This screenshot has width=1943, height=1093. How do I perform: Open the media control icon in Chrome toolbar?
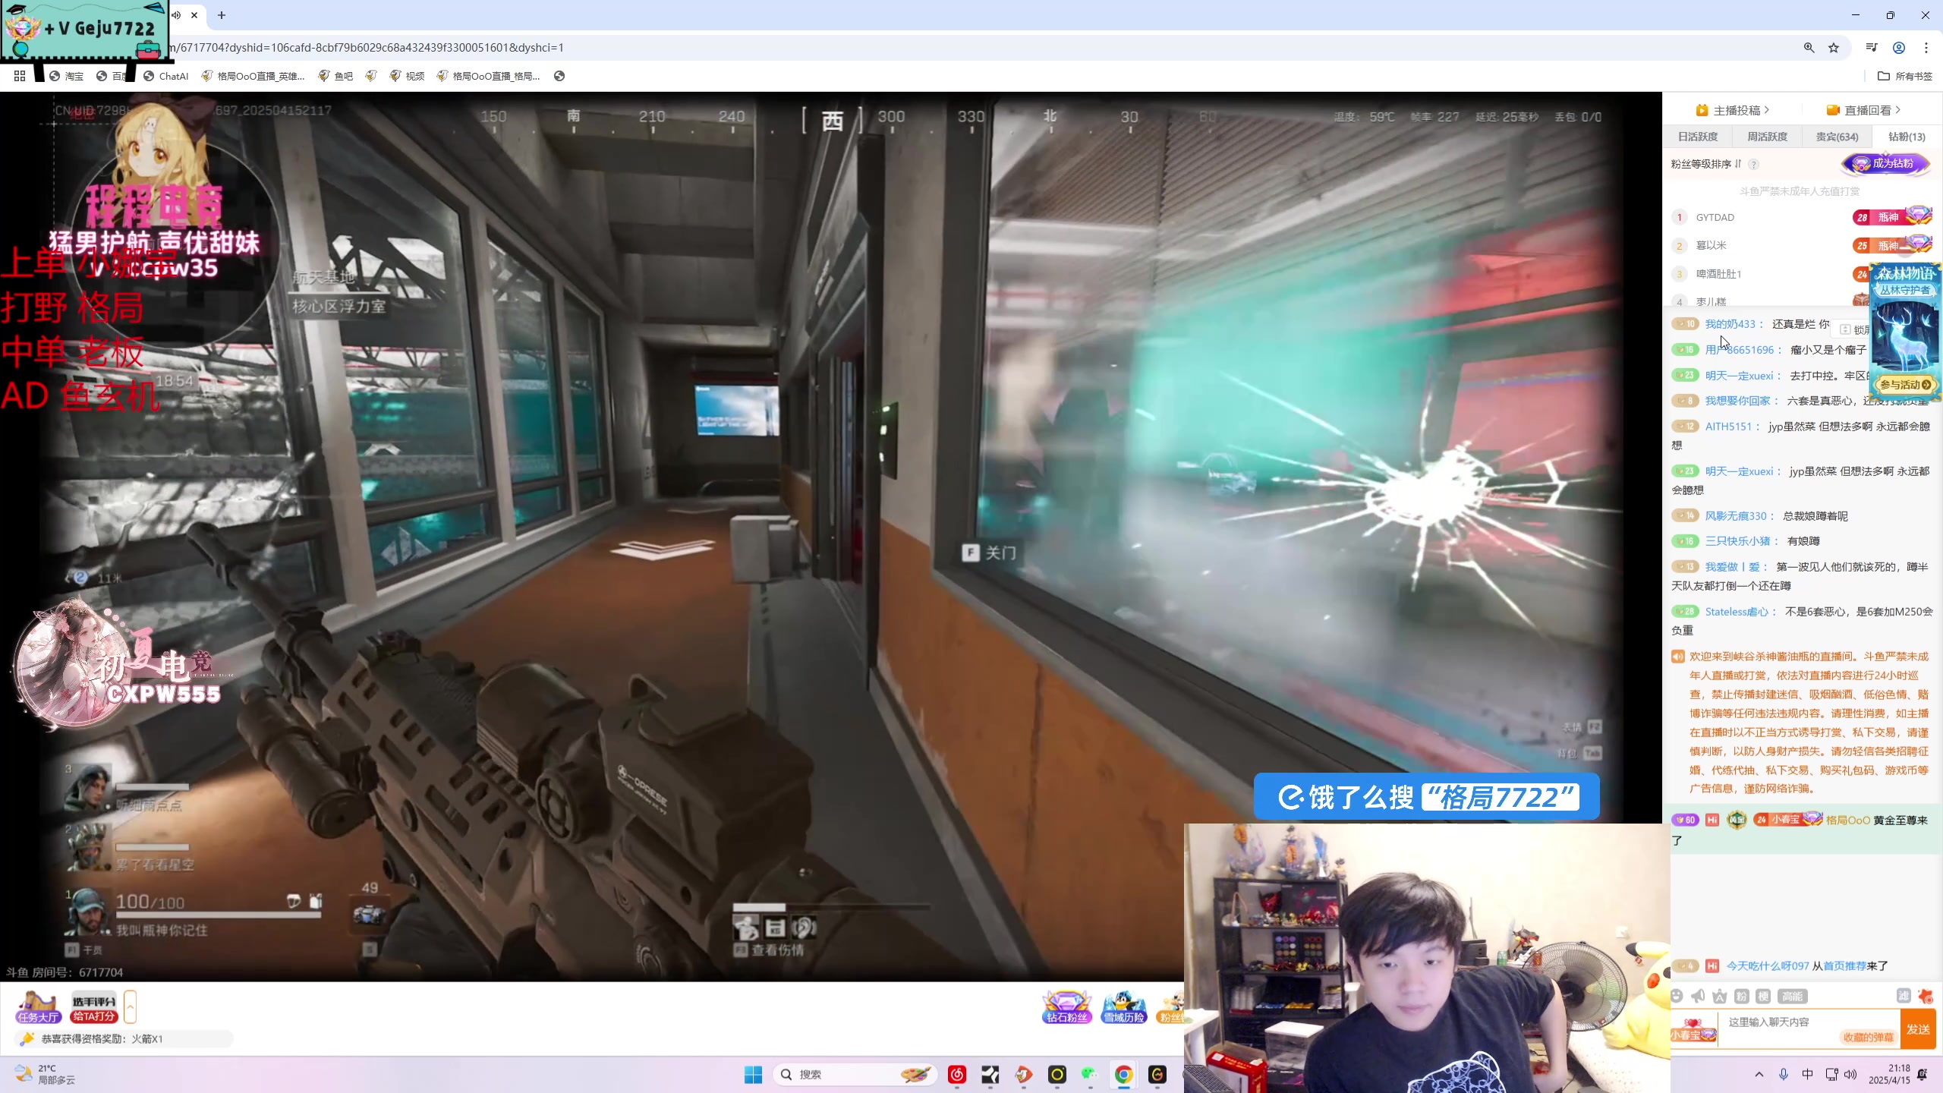(1872, 48)
